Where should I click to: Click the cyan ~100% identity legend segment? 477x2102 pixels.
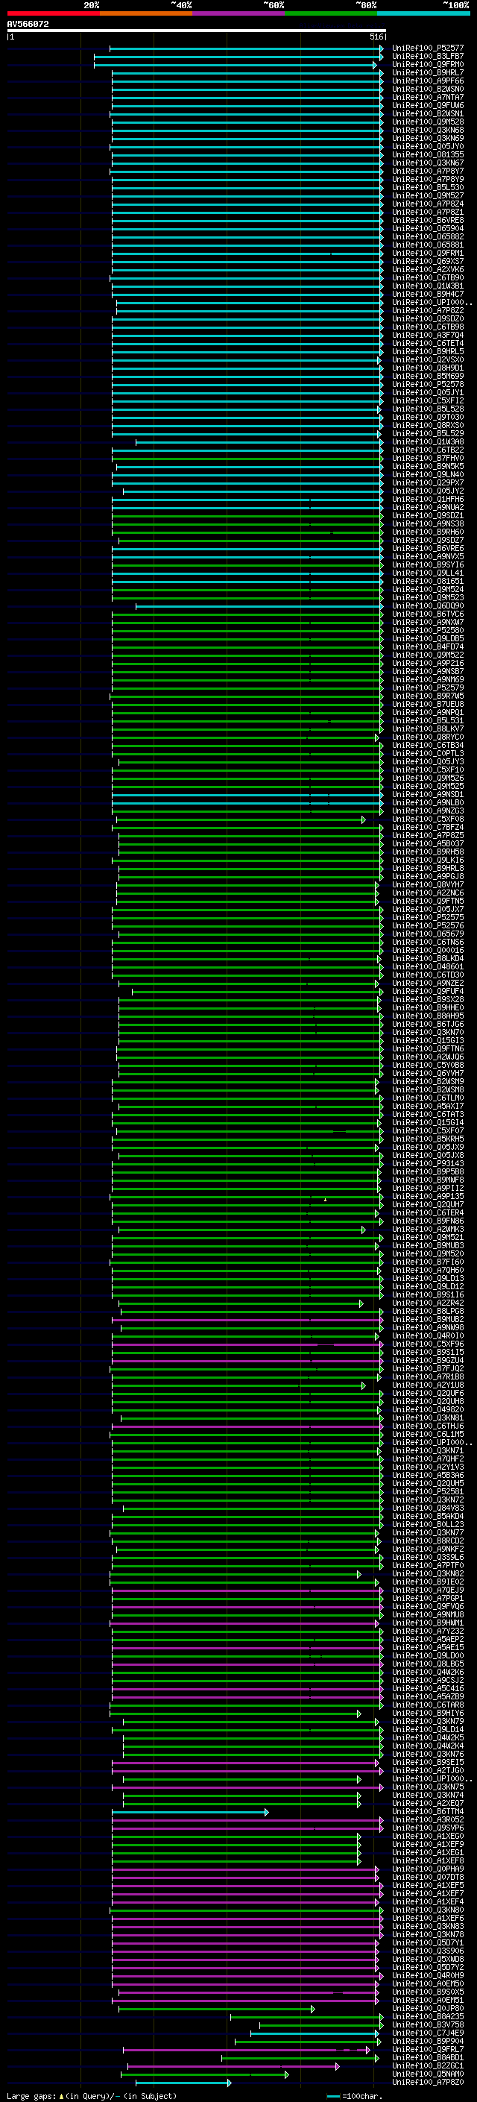[x=423, y=13]
